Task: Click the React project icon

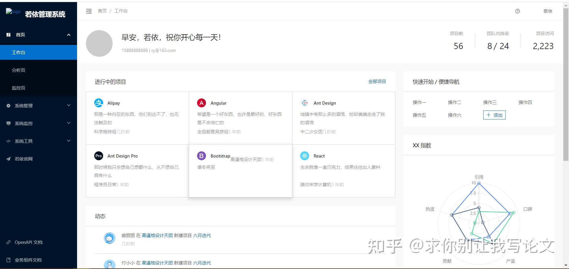Action: (304, 156)
